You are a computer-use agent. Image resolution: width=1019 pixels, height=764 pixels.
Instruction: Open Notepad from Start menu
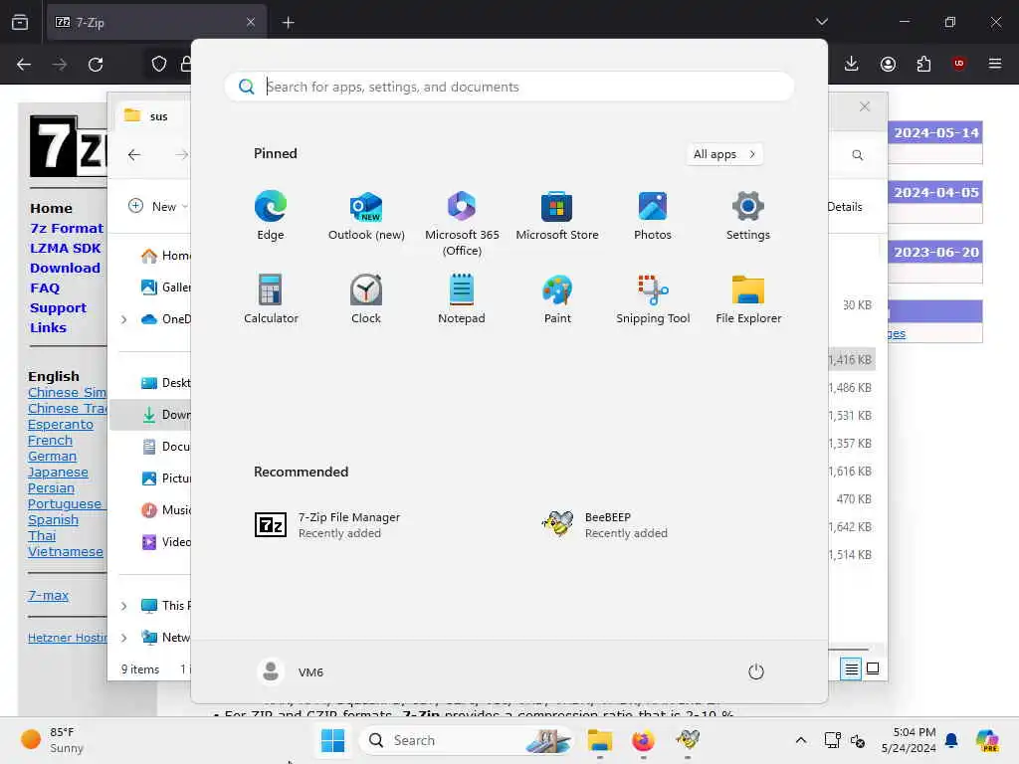(x=462, y=298)
